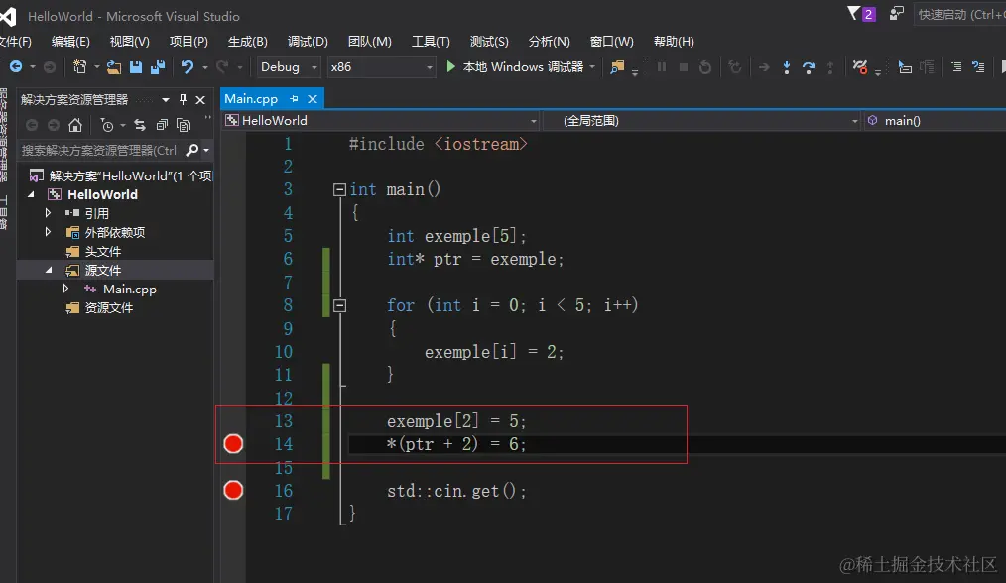Click the 快速启动 quick launch box

pos(959,14)
